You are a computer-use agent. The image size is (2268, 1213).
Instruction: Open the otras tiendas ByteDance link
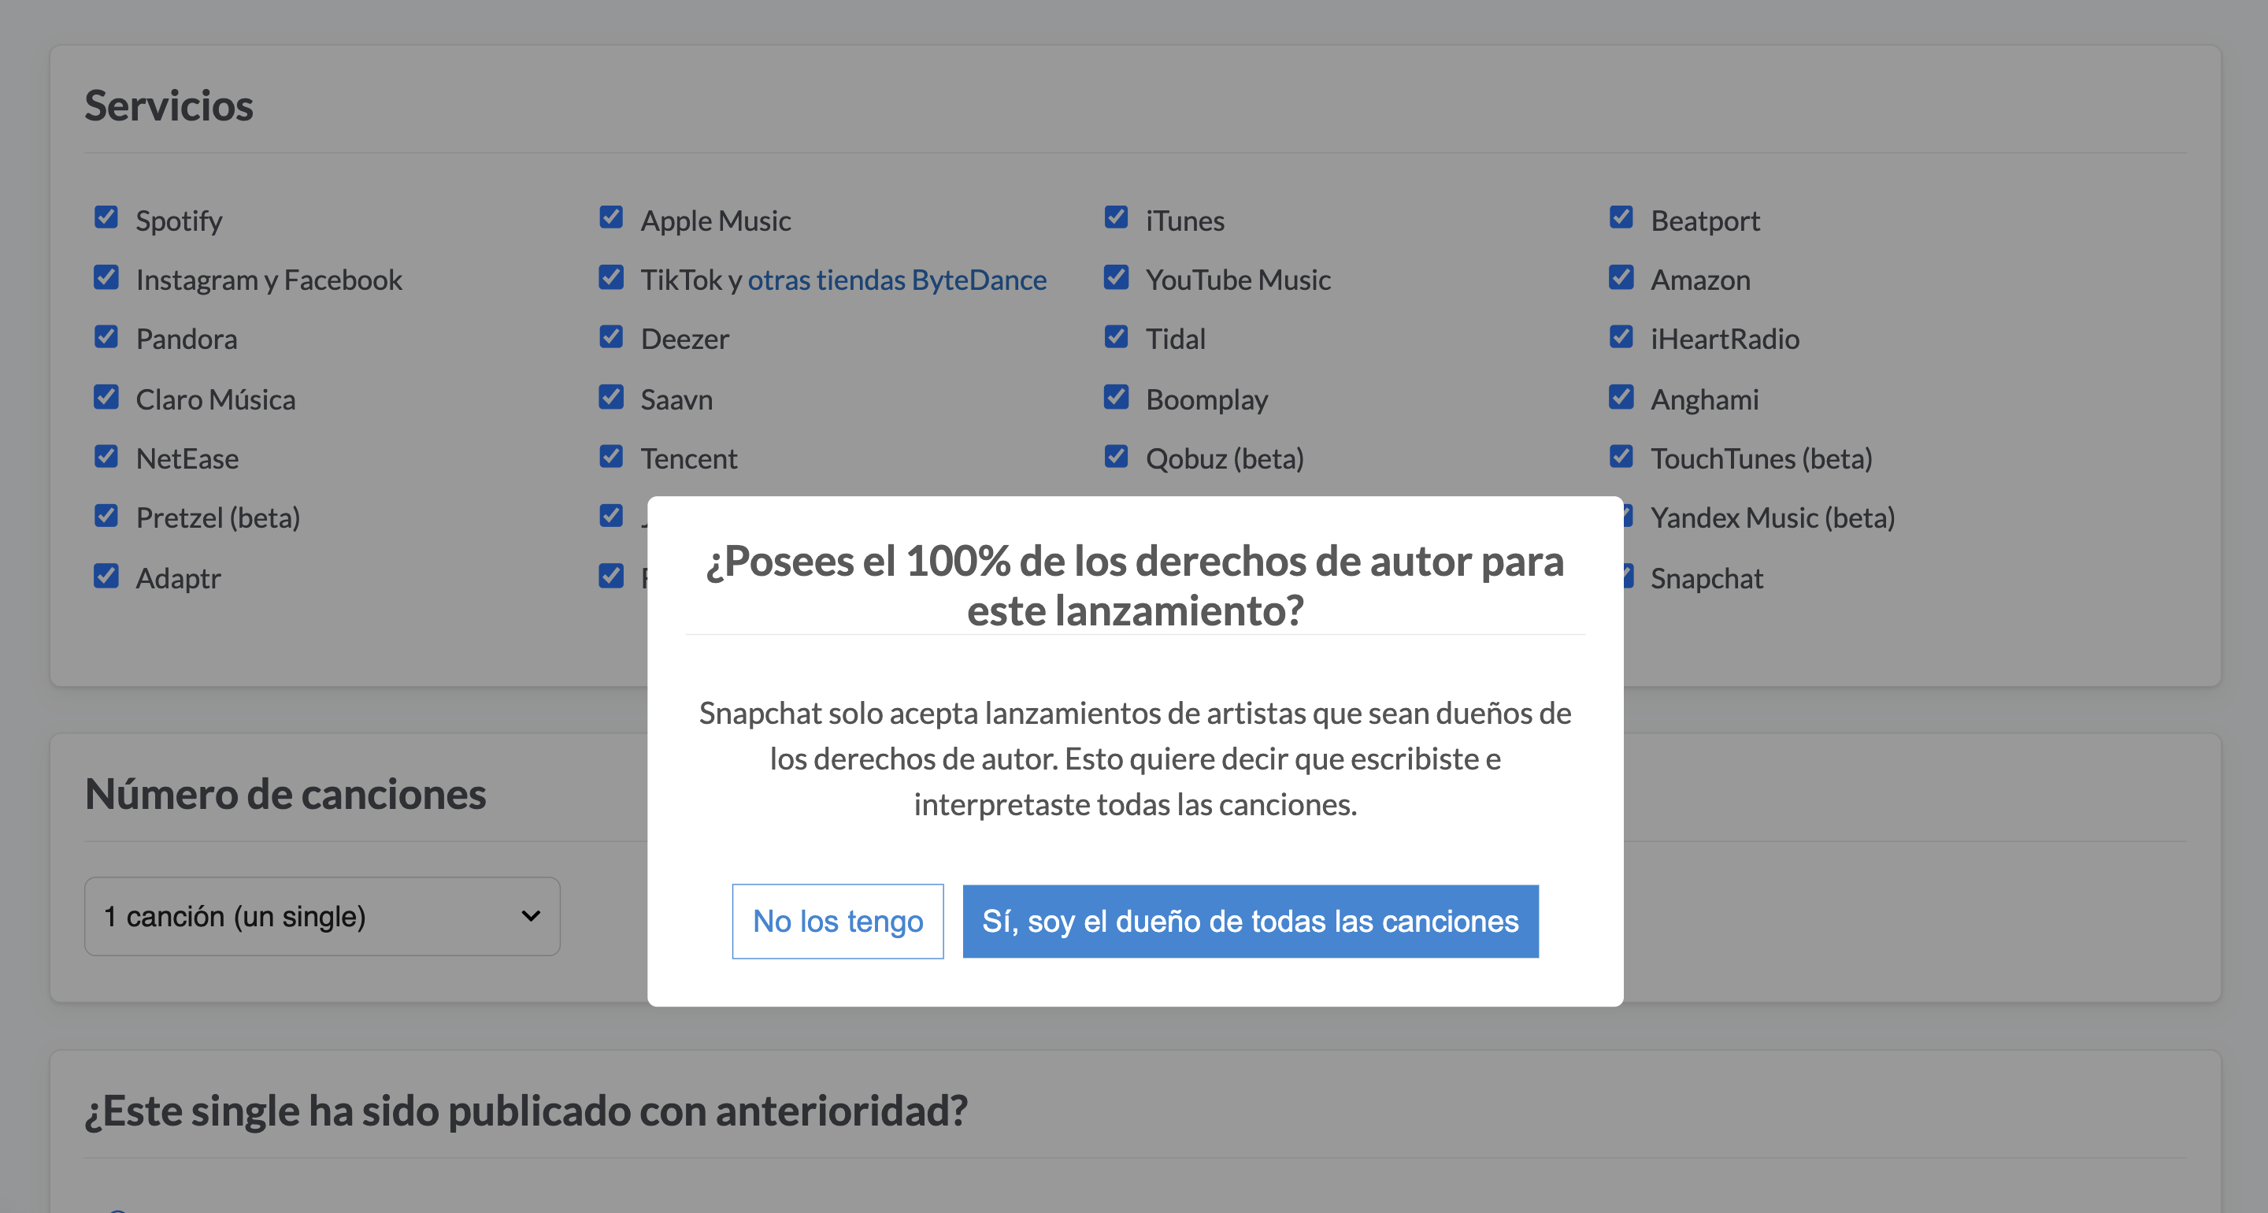897,280
